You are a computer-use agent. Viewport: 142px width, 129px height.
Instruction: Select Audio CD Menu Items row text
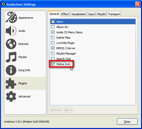(x=69, y=32)
